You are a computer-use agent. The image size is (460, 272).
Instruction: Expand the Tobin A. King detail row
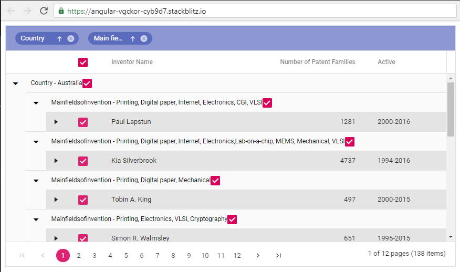[x=56, y=200]
